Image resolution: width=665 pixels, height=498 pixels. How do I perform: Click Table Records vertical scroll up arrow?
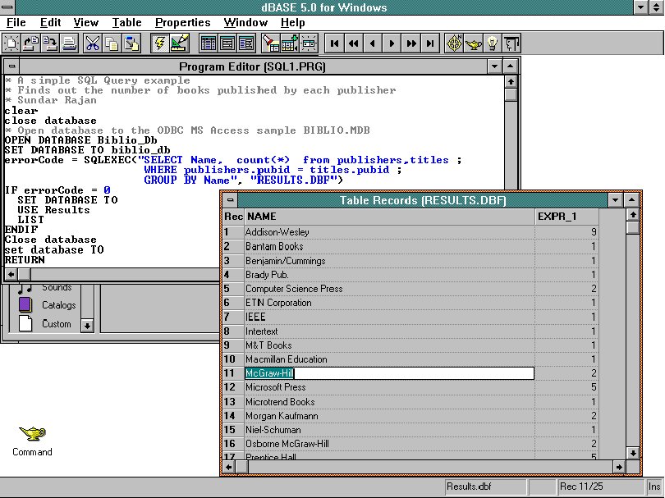pos(633,214)
